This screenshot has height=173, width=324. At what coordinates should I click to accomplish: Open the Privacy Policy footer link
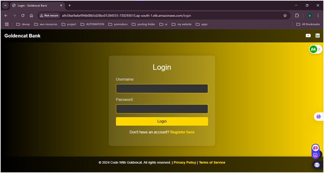click(185, 162)
